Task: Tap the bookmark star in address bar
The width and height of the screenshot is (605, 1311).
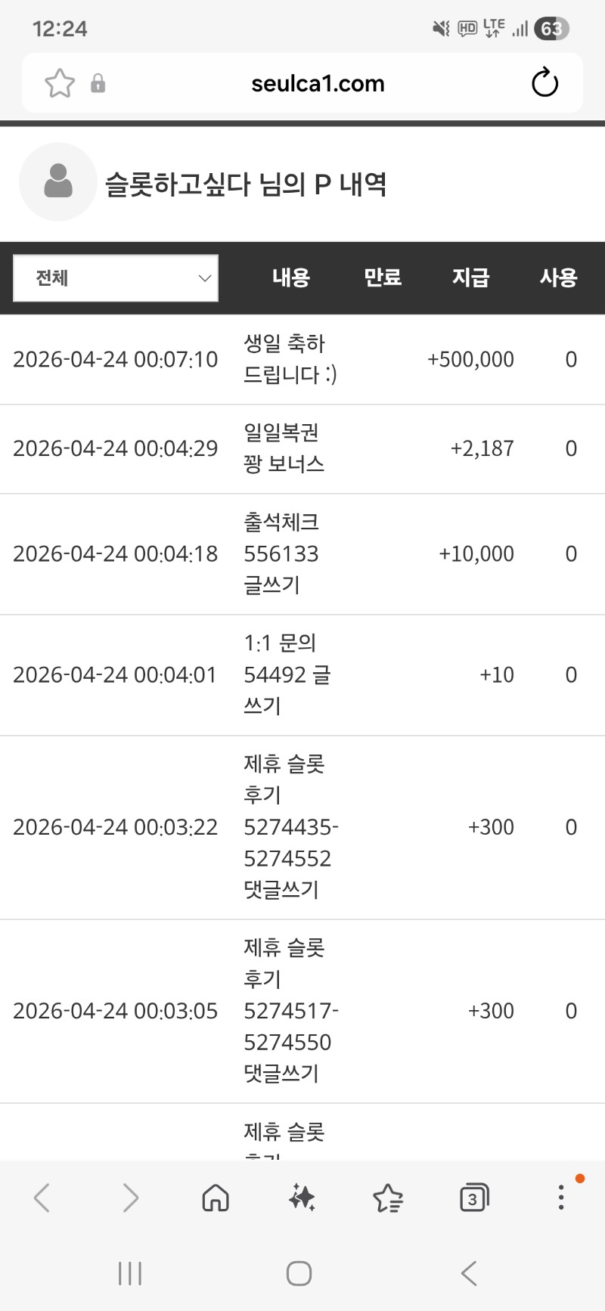Action: click(x=60, y=83)
